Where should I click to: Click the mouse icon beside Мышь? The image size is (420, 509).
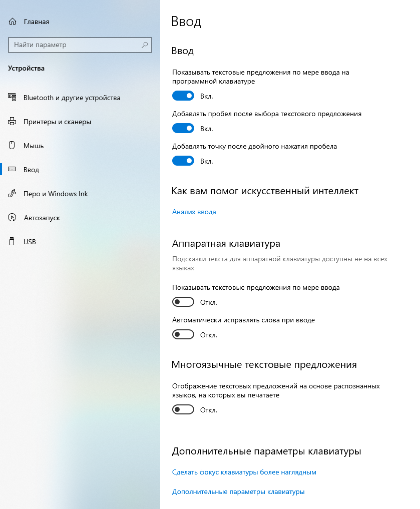(x=12, y=146)
